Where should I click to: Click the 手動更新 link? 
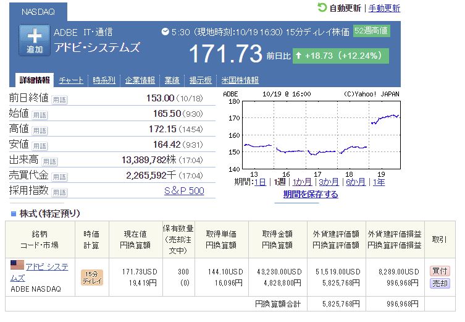pyautogui.click(x=383, y=8)
